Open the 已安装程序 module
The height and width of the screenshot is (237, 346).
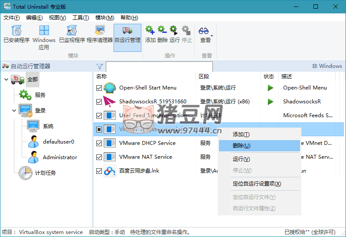(x=16, y=34)
